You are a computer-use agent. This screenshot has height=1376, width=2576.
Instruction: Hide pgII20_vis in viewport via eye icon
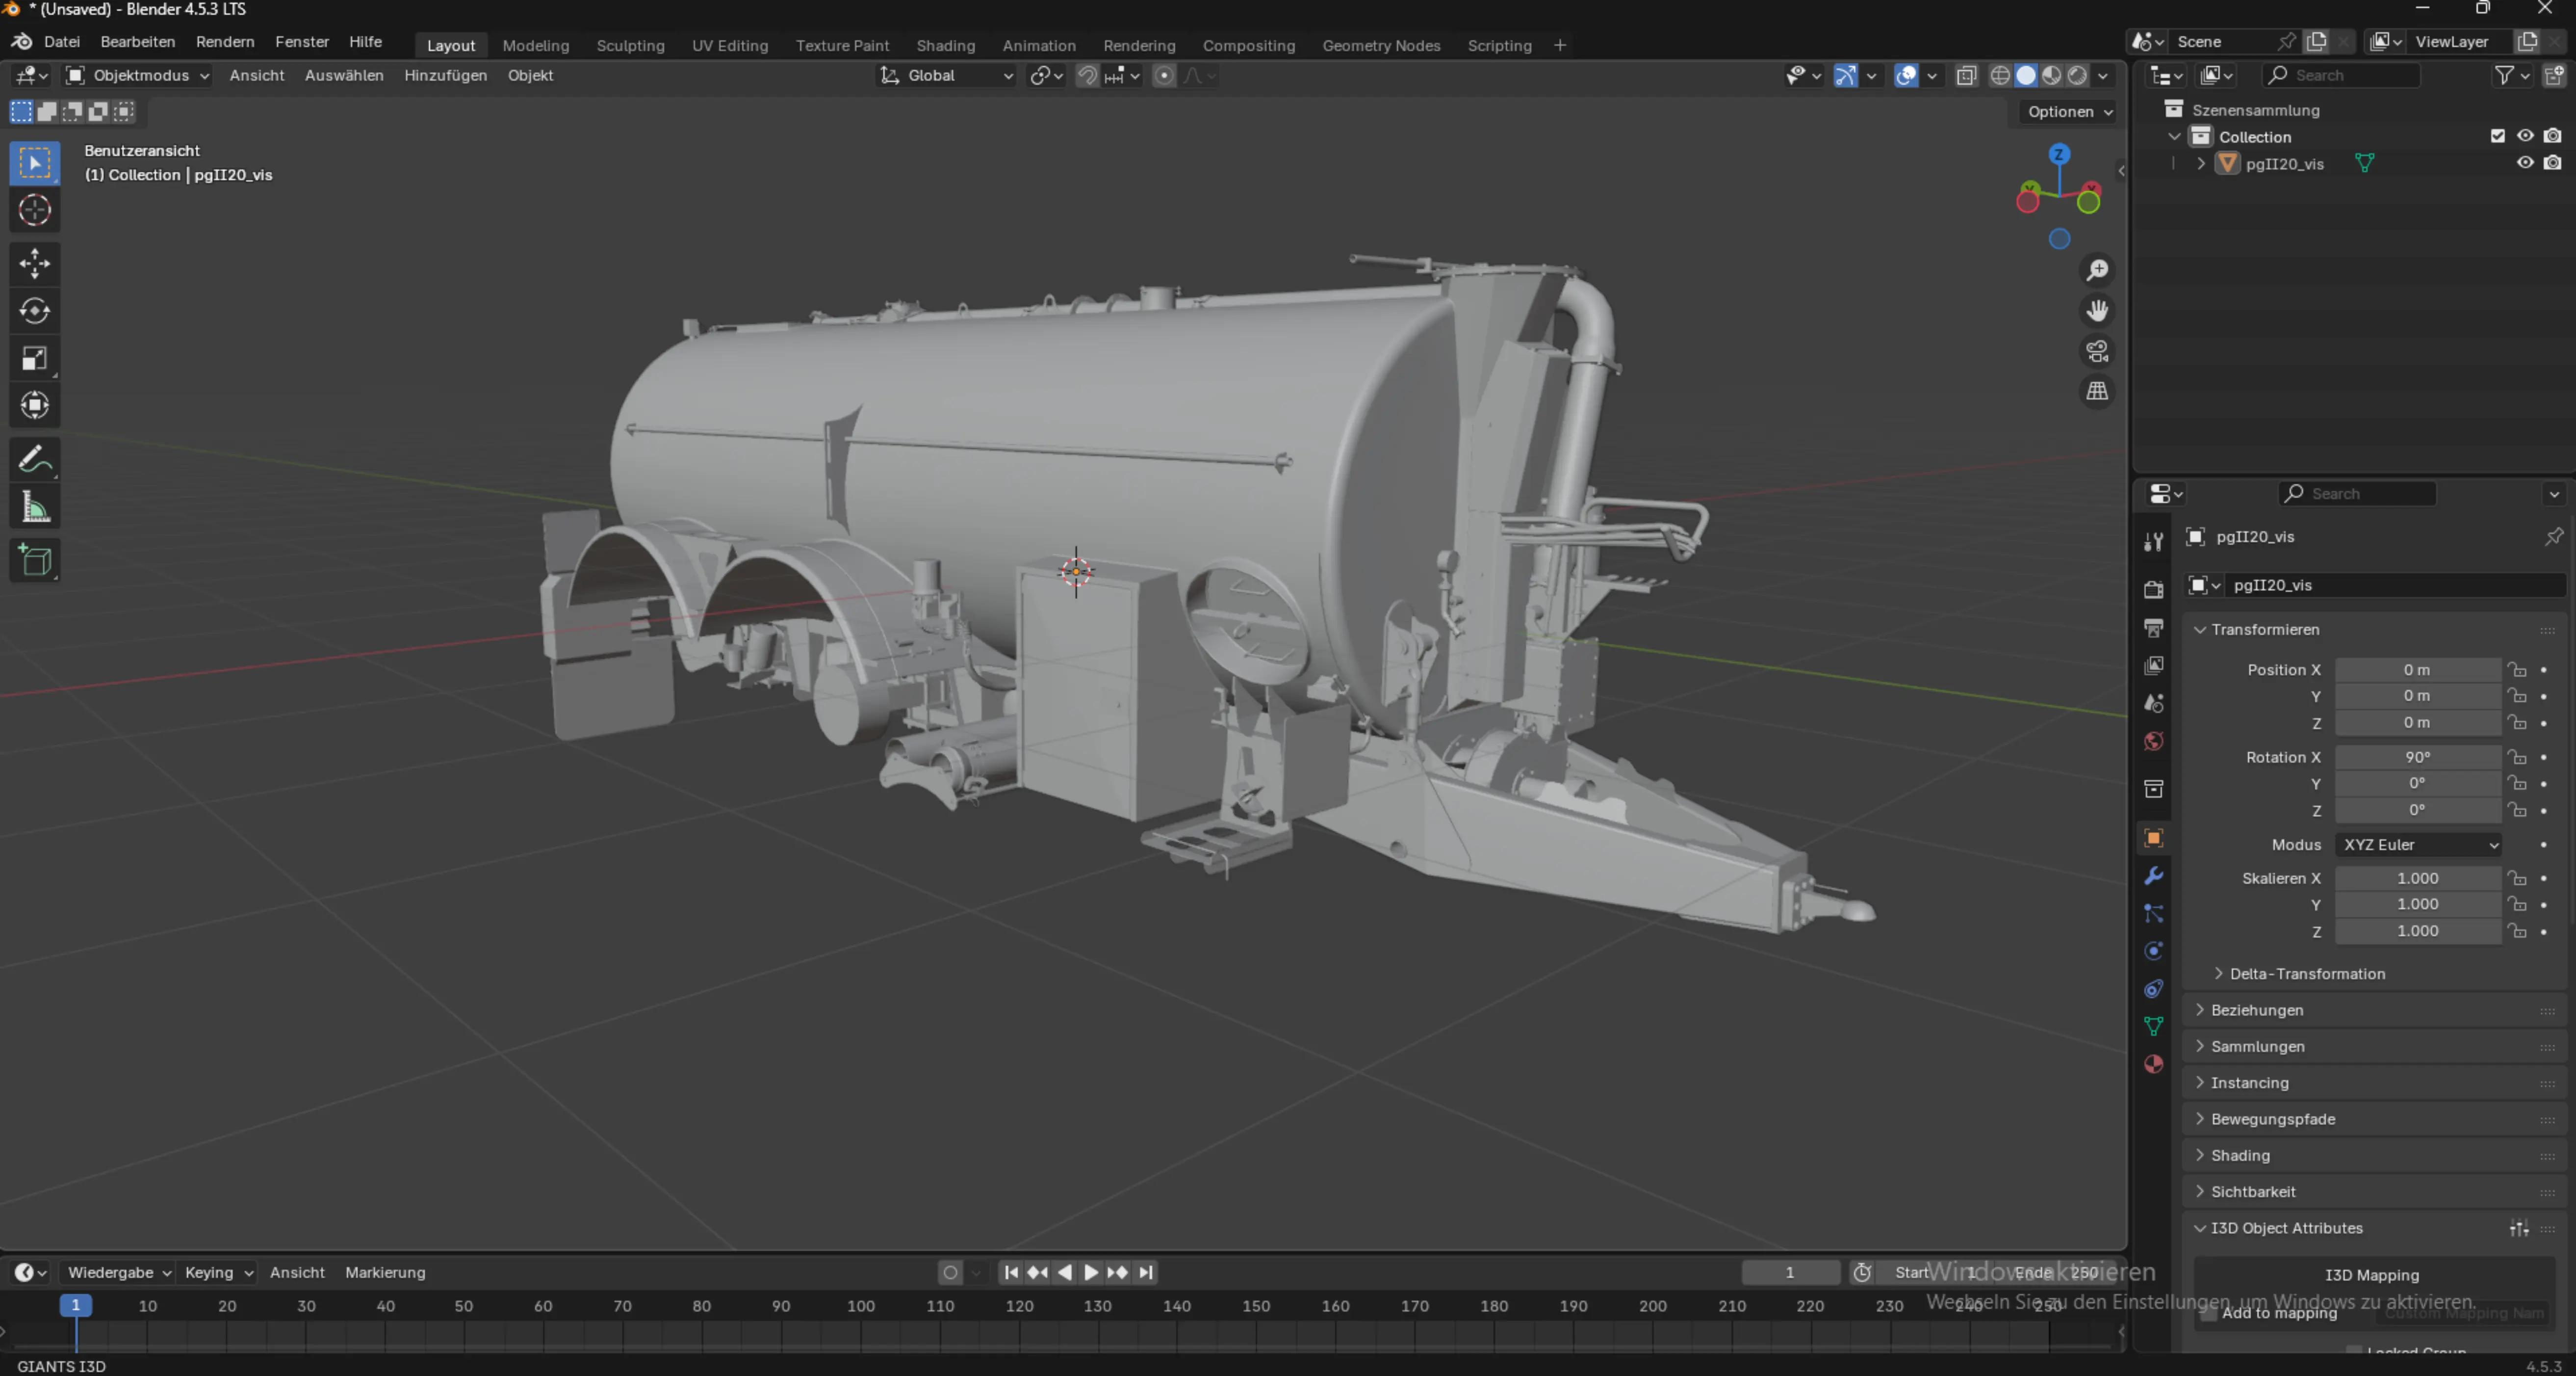tap(2525, 163)
